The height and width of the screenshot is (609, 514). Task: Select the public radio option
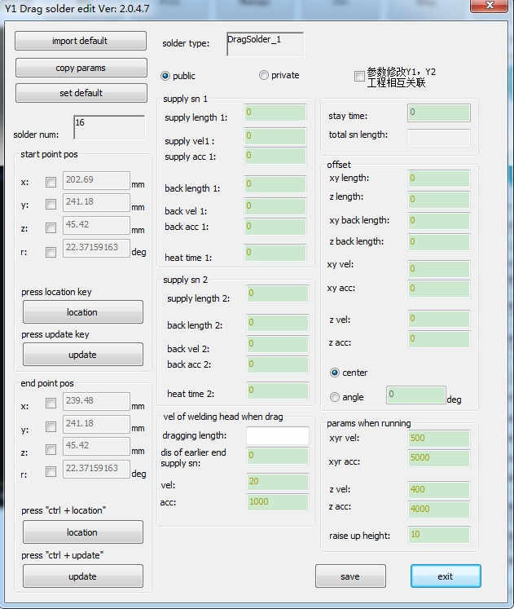(x=166, y=76)
